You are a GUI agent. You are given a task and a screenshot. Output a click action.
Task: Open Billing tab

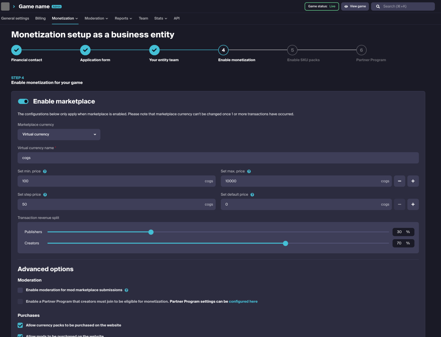tap(40, 18)
